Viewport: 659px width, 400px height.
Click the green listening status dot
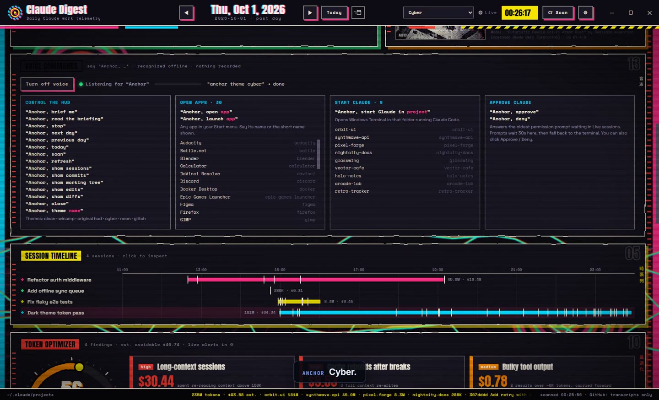point(81,84)
